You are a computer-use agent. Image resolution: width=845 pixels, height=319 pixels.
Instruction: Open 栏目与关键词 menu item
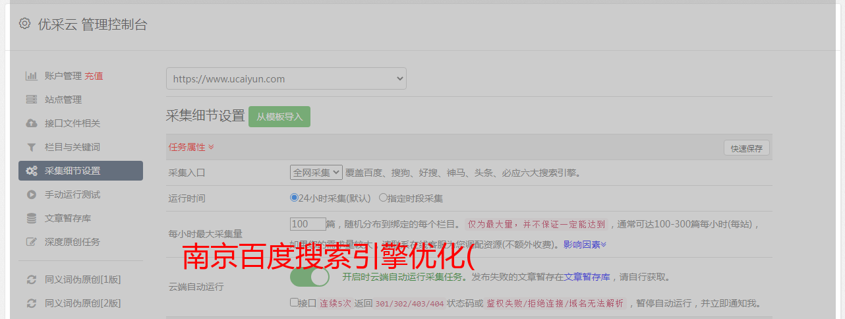point(73,147)
